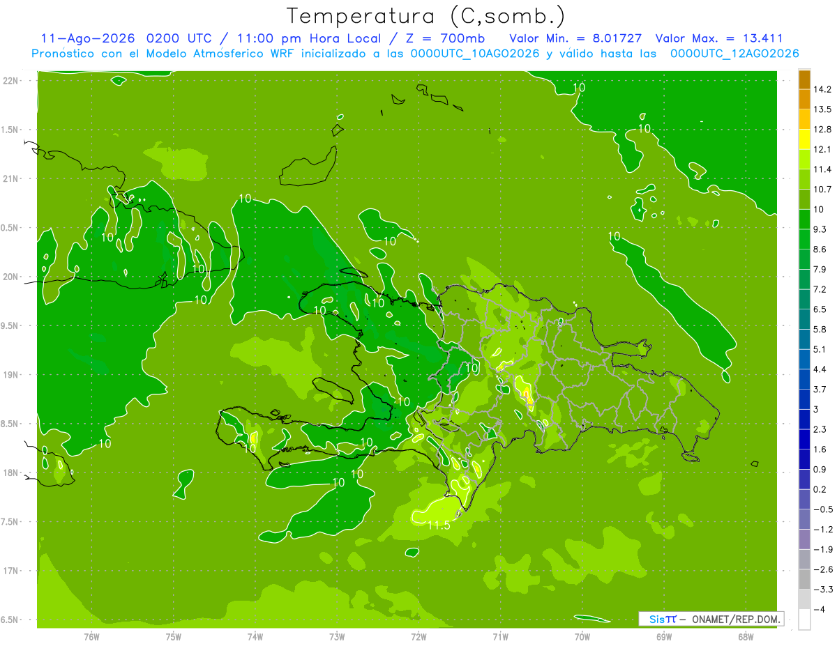This screenshot has width=837, height=646.
Task: Click the "ONAMET/REP.DOM." credit label
Action: pos(735,619)
